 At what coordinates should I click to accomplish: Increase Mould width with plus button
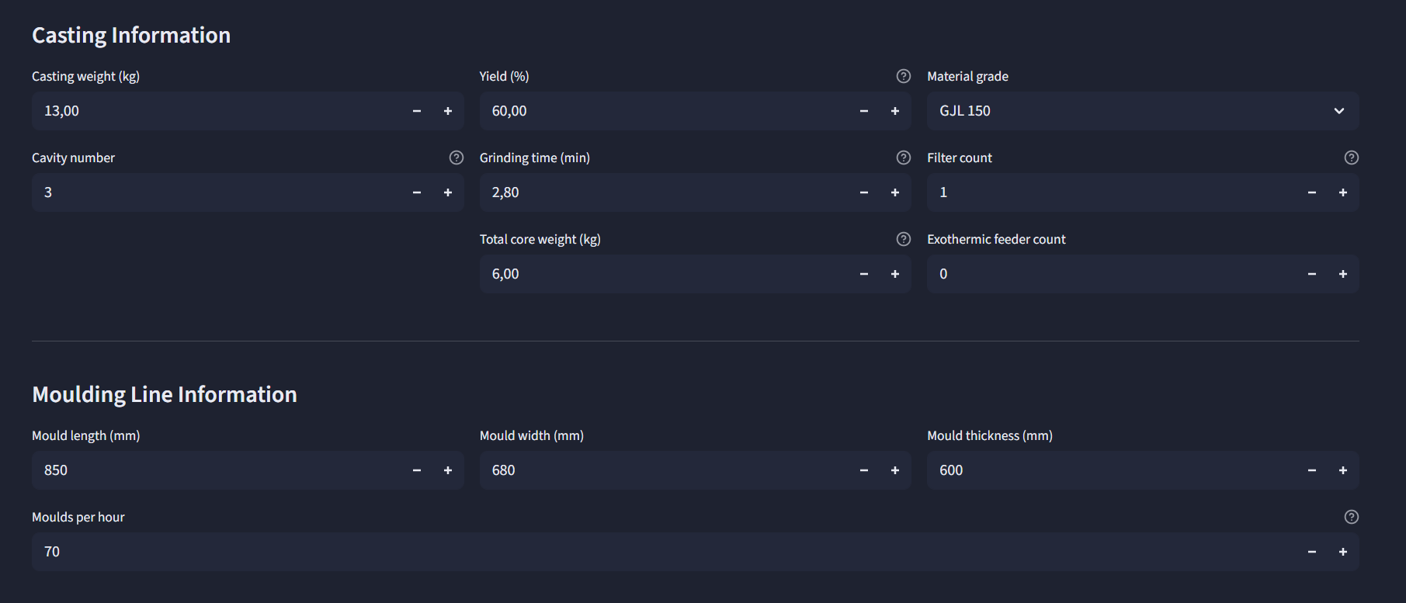[x=895, y=470]
